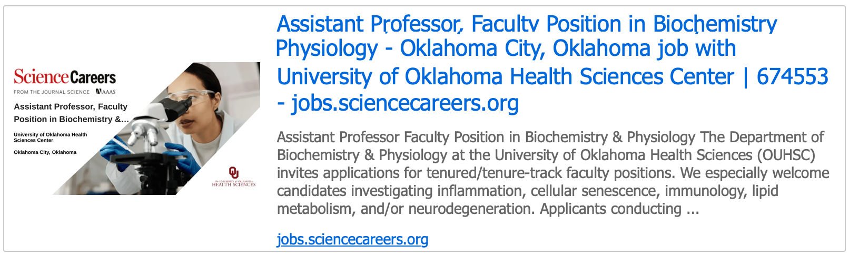
Task: Click thumbnail text University of Oklahoma Health Sciences Center
Action: click(50, 137)
